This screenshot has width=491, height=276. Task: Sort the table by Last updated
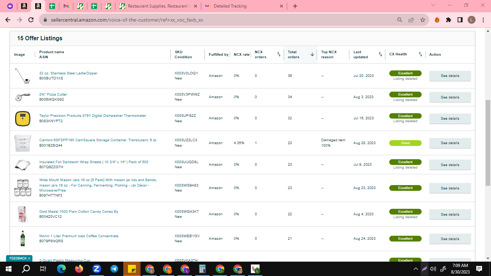[380, 54]
